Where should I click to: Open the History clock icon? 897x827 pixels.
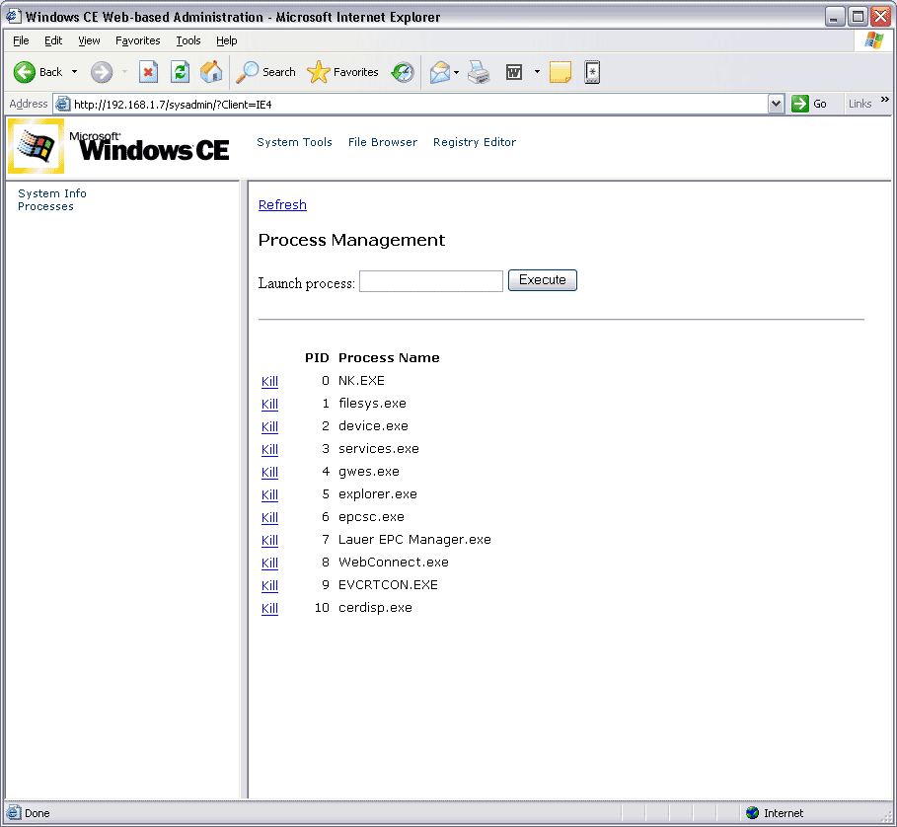point(403,72)
